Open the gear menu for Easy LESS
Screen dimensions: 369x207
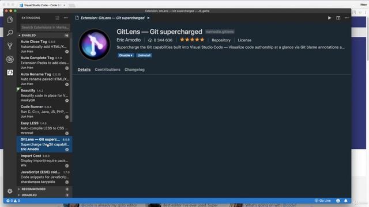[x=67, y=133]
